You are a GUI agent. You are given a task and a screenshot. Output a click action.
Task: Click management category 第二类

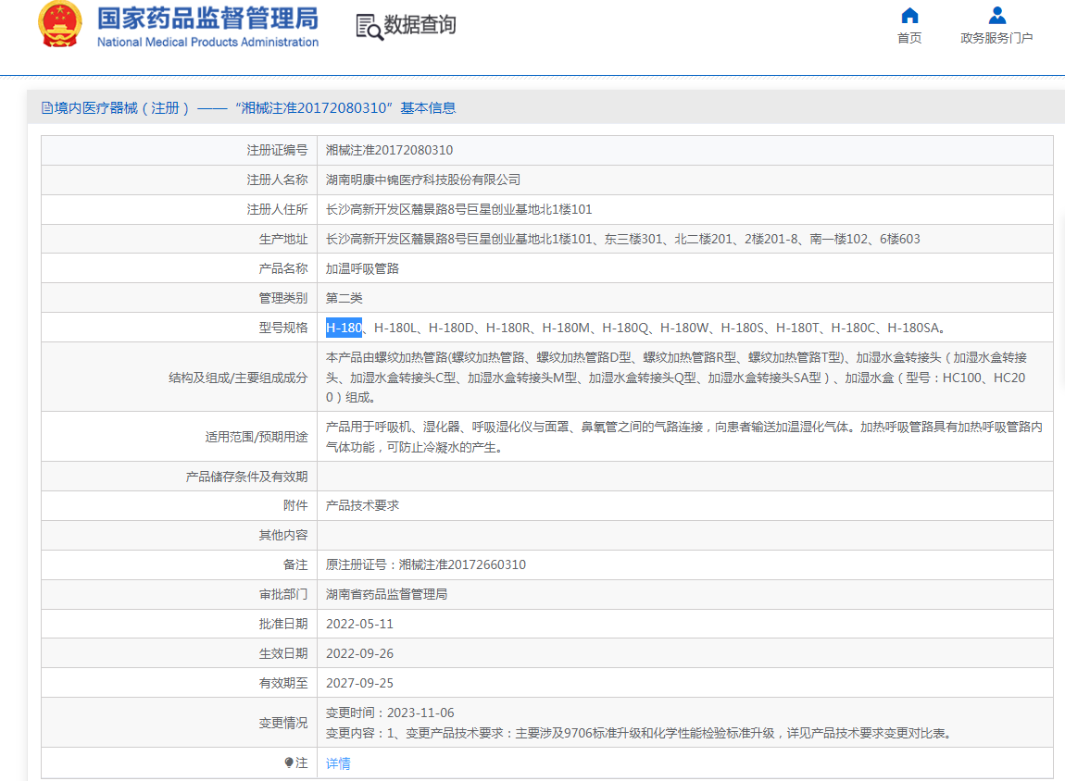click(x=345, y=298)
